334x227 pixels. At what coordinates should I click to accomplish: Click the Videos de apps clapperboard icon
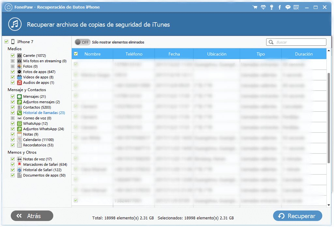click(x=19, y=77)
